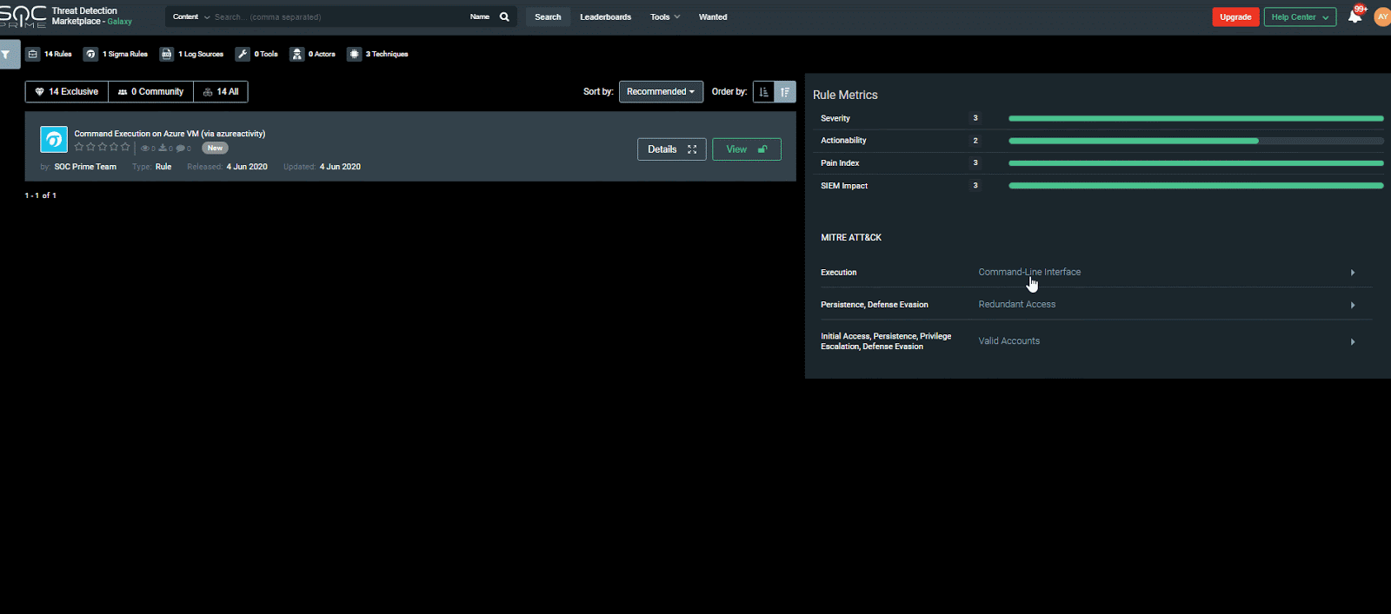The width and height of the screenshot is (1391, 614).
Task: Click the Pain Index metric bar
Action: (1196, 163)
